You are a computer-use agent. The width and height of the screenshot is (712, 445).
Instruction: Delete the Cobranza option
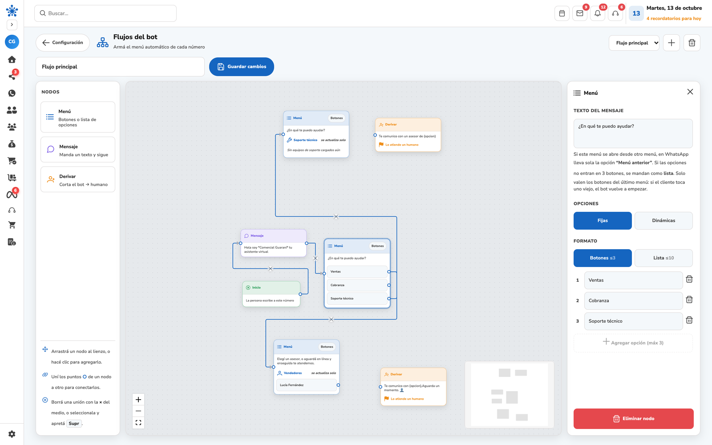[x=689, y=299]
